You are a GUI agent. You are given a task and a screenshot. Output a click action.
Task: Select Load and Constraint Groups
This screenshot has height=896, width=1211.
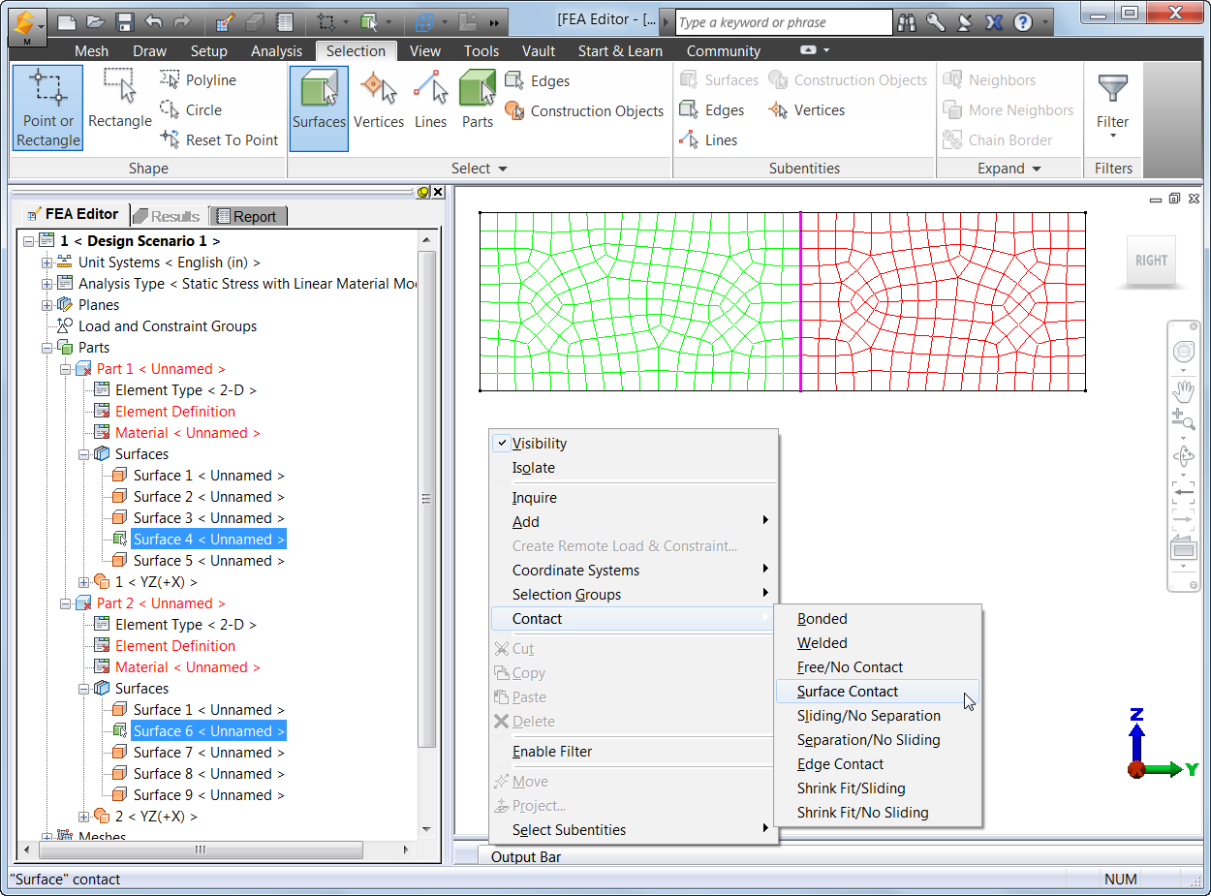coord(168,326)
